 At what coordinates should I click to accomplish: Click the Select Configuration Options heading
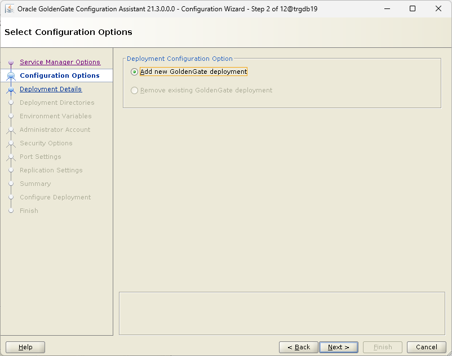tap(68, 32)
